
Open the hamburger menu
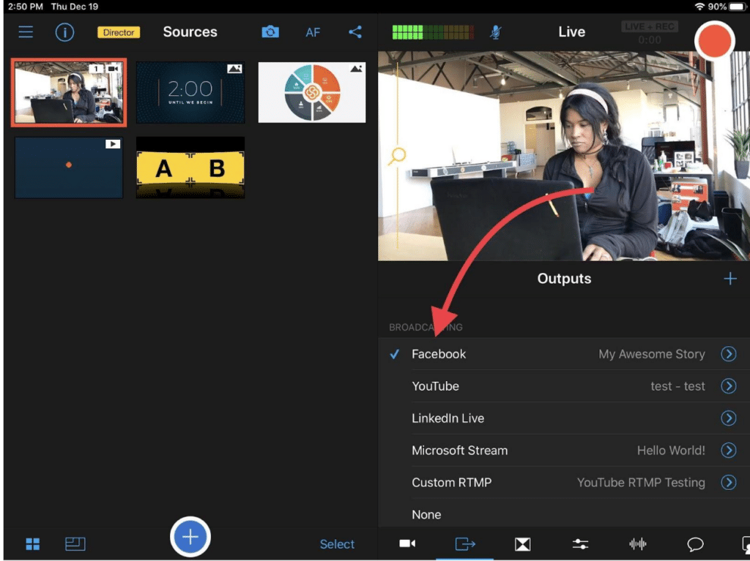click(26, 32)
